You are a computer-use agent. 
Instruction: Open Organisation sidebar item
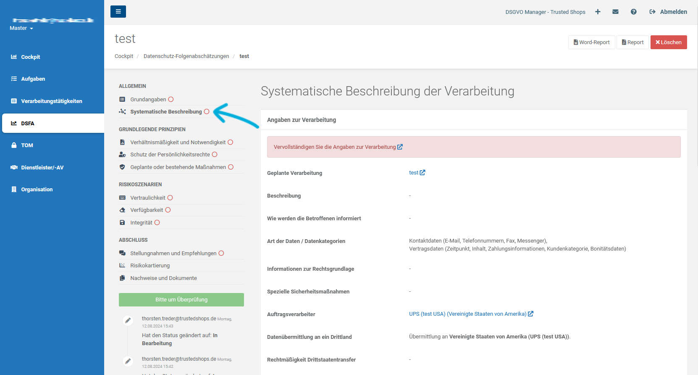click(37, 189)
